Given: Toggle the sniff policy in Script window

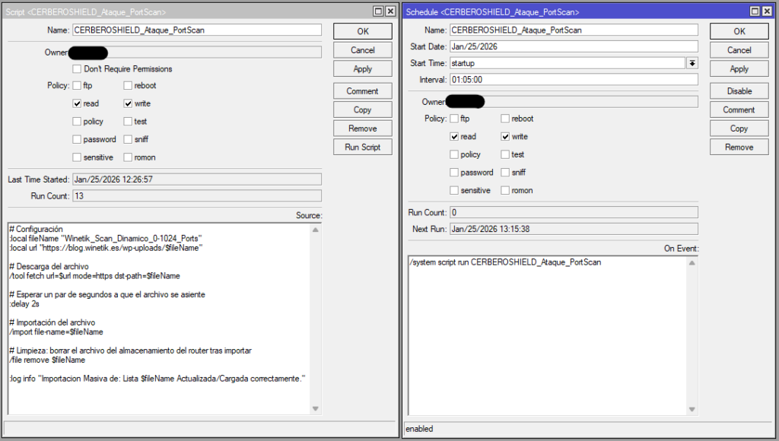Looking at the screenshot, I should (x=127, y=139).
